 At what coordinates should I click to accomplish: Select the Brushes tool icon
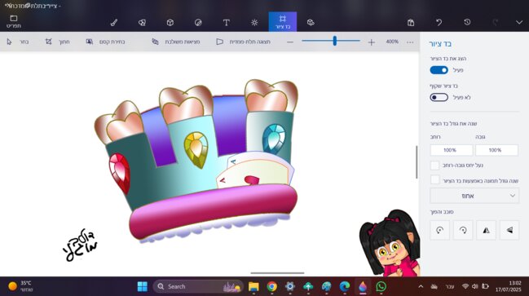pyautogui.click(x=114, y=22)
